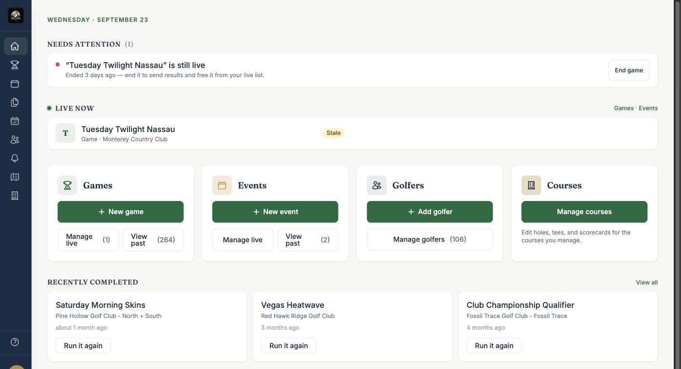Run Saturday Morning Skins again
This screenshot has width=681, height=369.
pos(83,346)
